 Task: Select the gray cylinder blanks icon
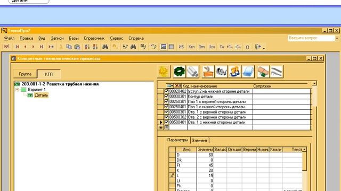click(x=193, y=72)
